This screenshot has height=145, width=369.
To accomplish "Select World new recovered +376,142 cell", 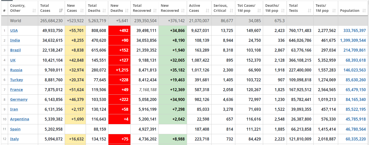I will [173, 21].
